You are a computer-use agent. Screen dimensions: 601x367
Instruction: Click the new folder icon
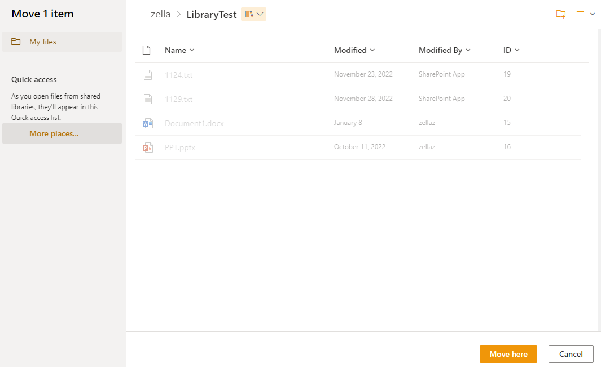[x=561, y=14]
